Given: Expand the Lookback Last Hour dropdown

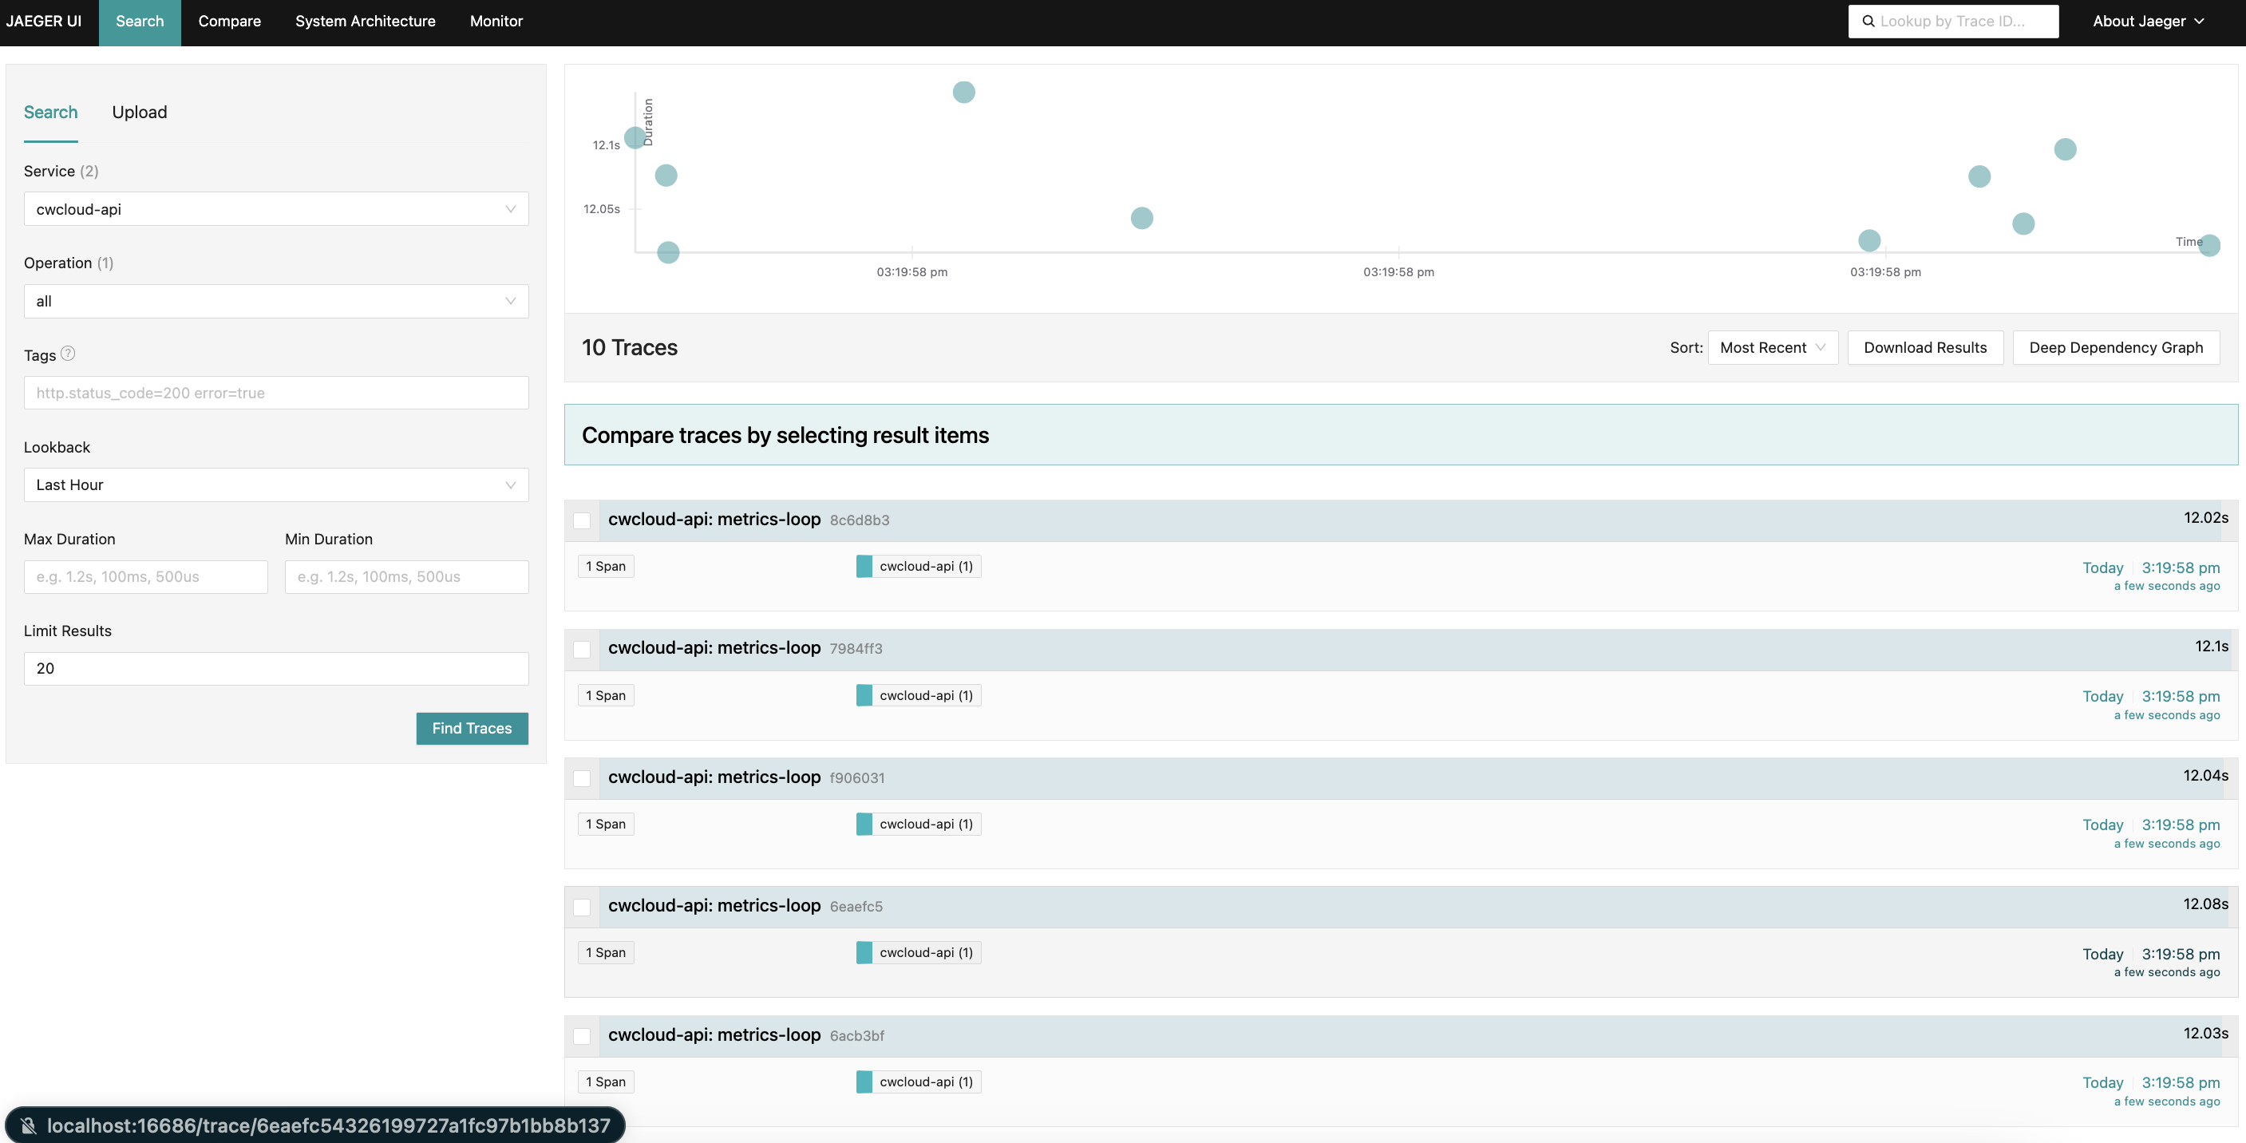Looking at the screenshot, I should pos(275,484).
